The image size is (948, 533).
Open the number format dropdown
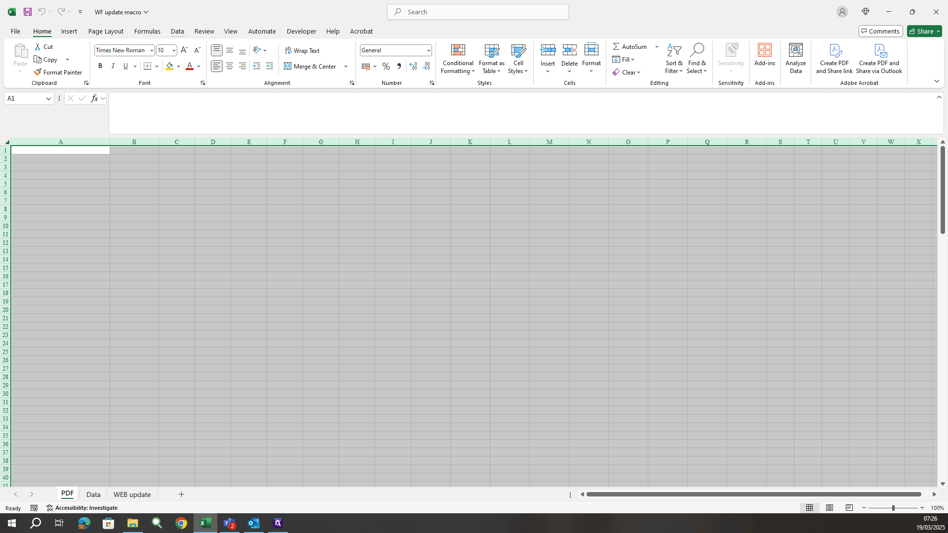pos(429,50)
